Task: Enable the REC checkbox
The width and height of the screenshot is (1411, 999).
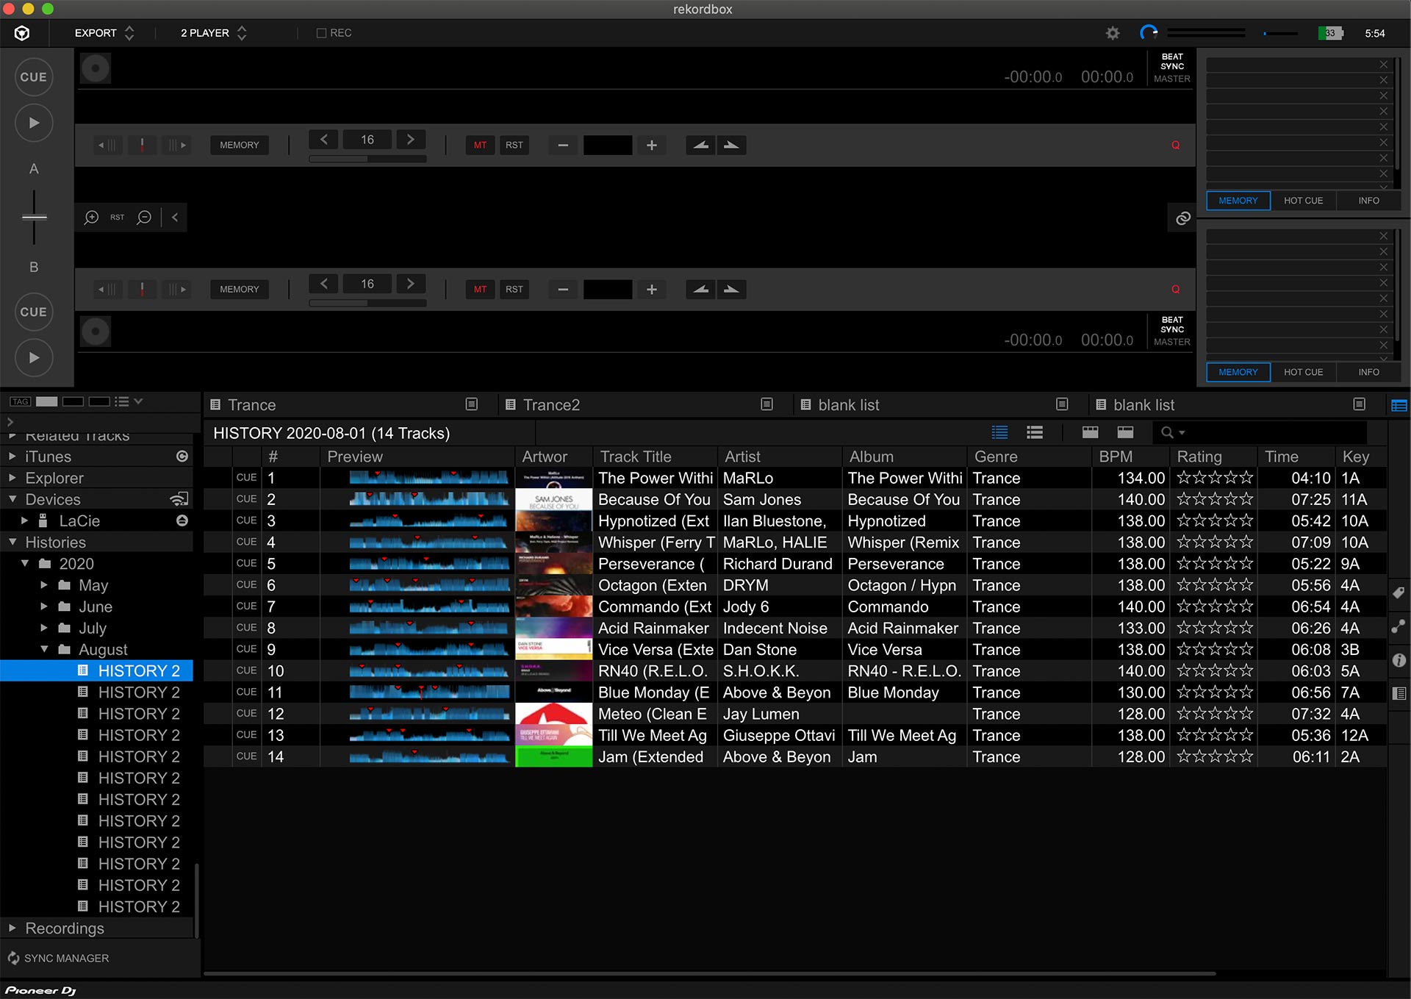Action: pos(321,33)
